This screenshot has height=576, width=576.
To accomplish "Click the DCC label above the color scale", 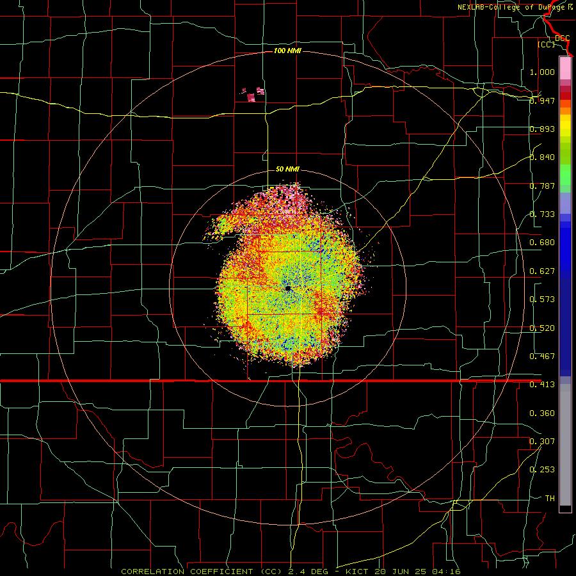I will (x=562, y=38).
